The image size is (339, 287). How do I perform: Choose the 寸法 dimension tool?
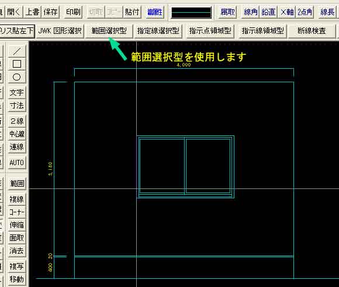coord(16,106)
